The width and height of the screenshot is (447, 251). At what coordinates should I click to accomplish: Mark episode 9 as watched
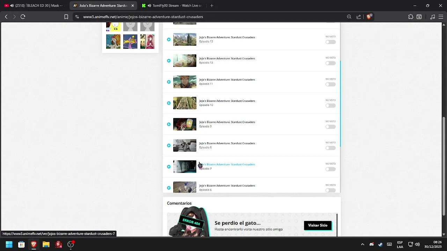click(330, 127)
